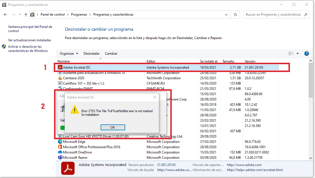Click the large Adobe Acrobat details icon

68,169
